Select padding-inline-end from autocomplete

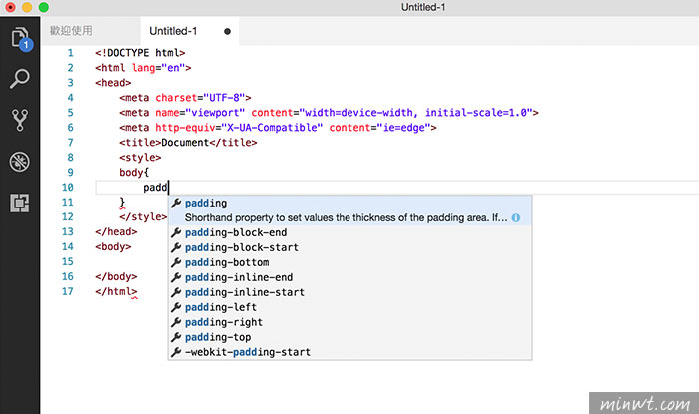[349, 277]
